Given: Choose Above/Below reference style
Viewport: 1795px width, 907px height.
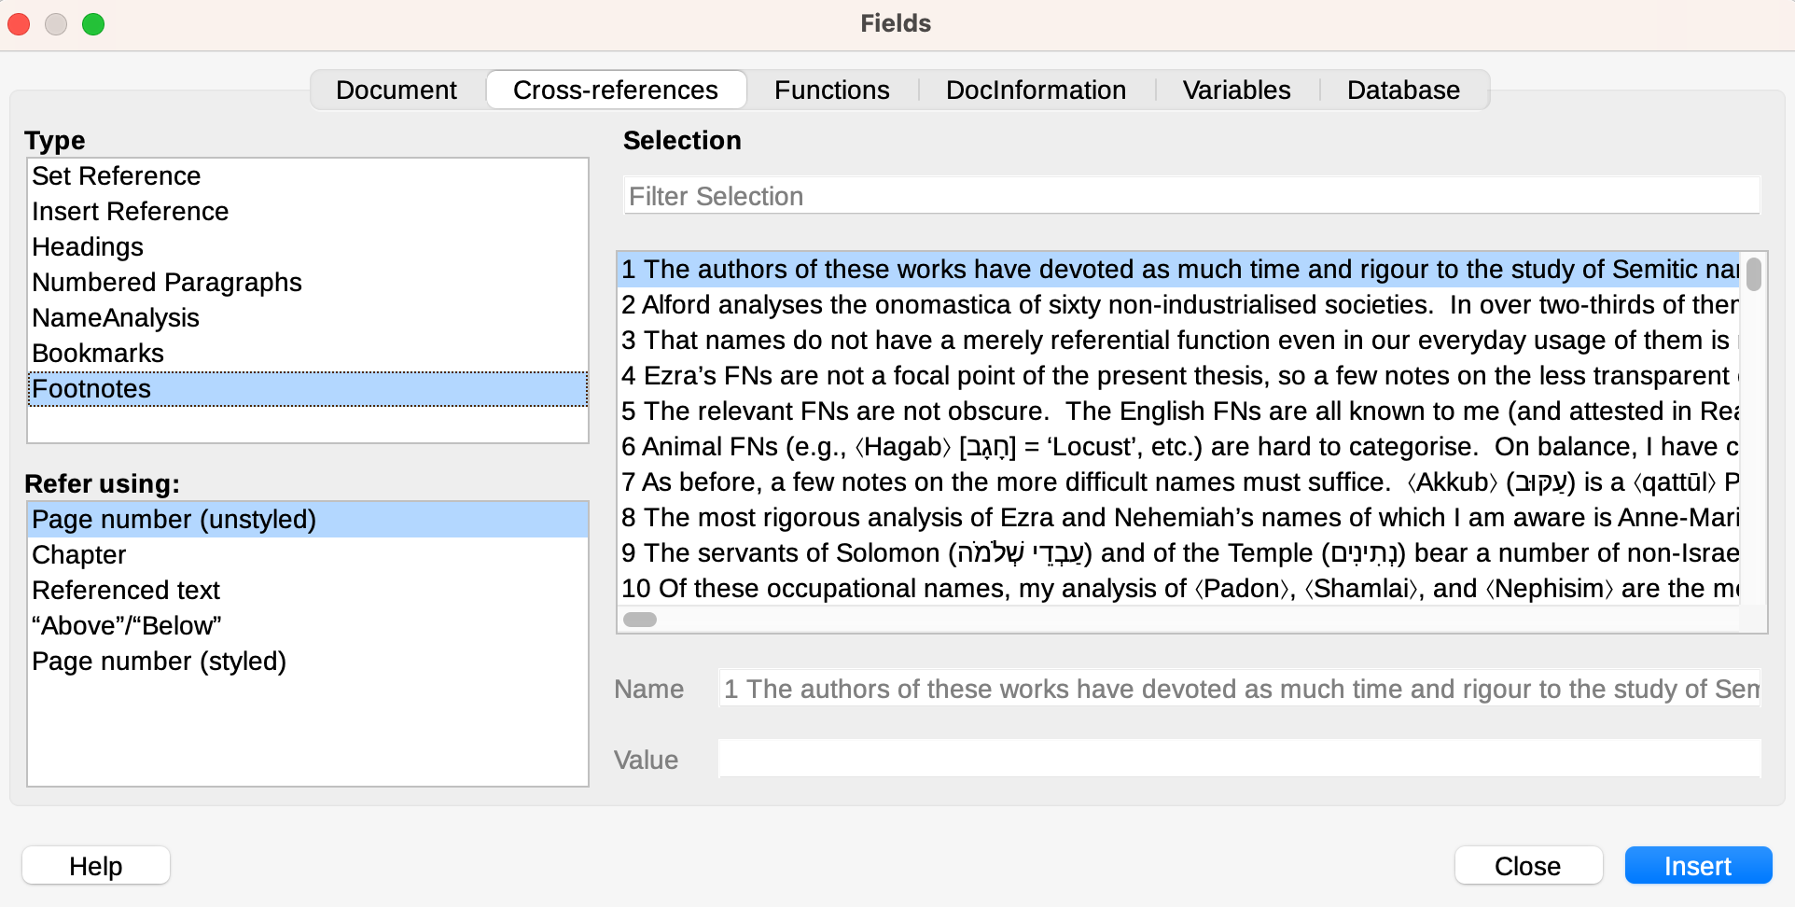Looking at the screenshot, I should (x=126, y=625).
